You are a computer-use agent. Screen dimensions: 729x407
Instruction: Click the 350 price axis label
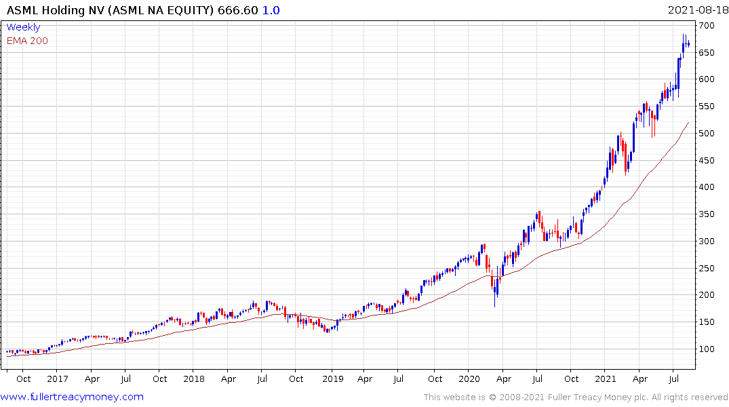pos(706,214)
